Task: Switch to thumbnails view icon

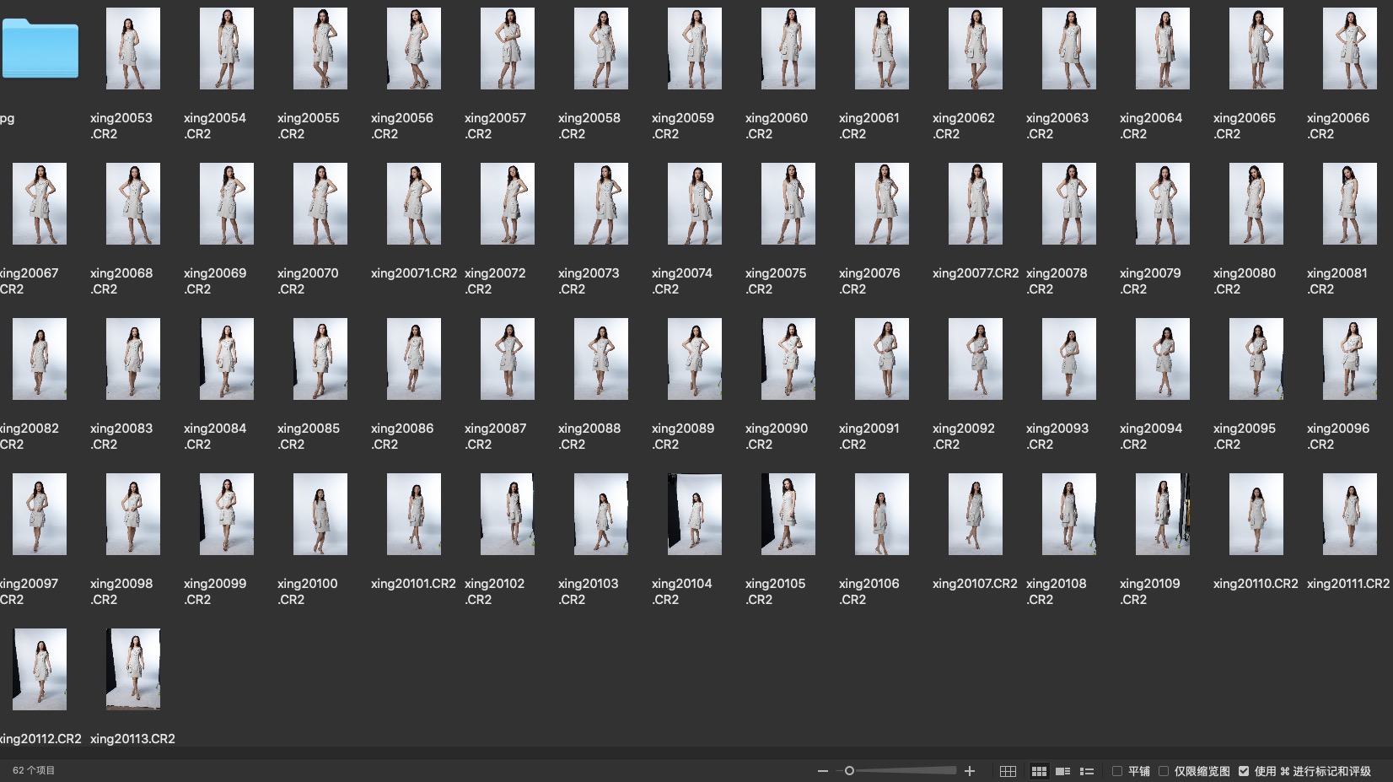Action: [1039, 771]
